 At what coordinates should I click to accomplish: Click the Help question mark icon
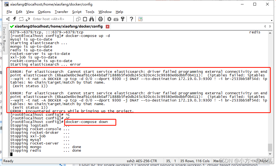point(131,19)
